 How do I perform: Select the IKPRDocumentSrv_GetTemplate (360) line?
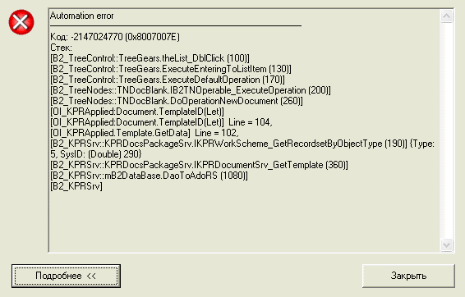click(x=199, y=165)
